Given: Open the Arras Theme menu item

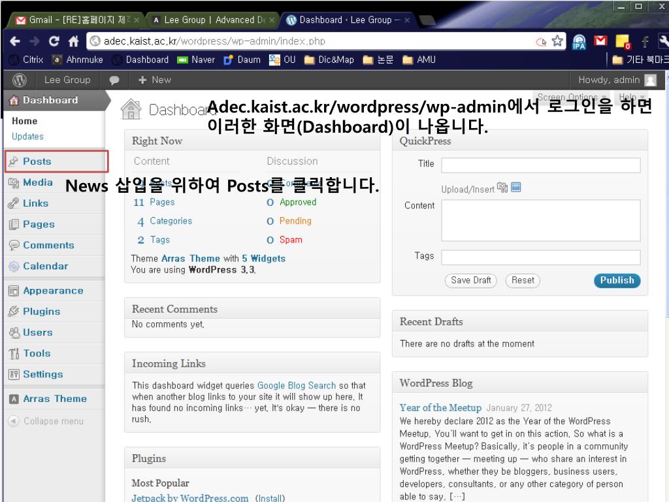Looking at the screenshot, I should (x=55, y=399).
